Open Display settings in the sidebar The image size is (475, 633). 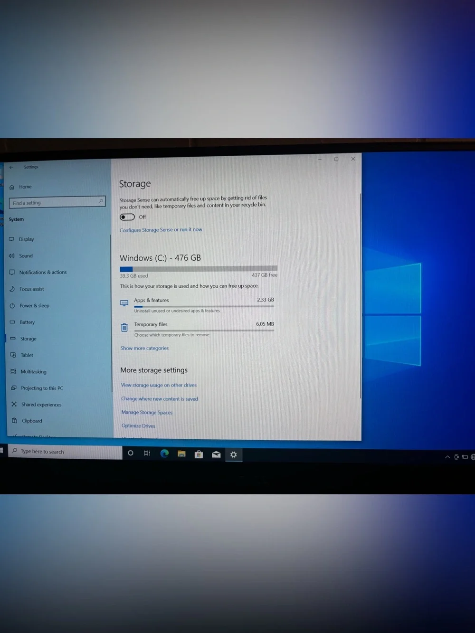(x=22, y=239)
